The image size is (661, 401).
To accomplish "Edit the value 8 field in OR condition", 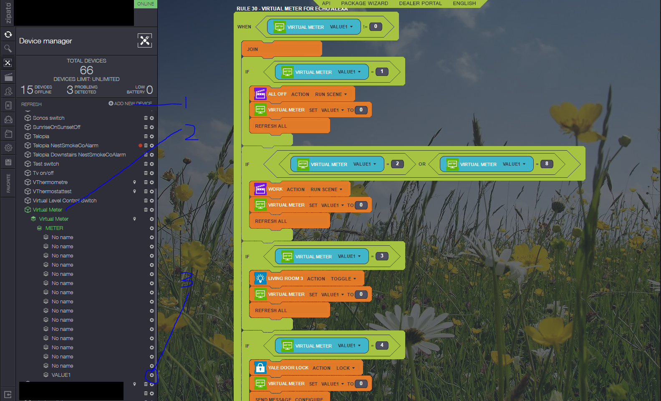I will click(547, 164).
